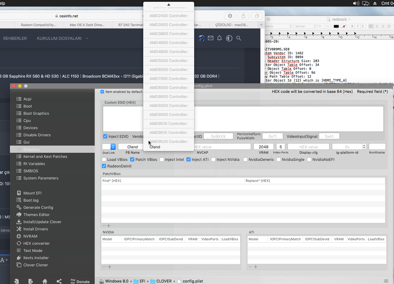Click Safari downloads icon
The width and height of the screenshot is (394, 284).
(230, 16)
